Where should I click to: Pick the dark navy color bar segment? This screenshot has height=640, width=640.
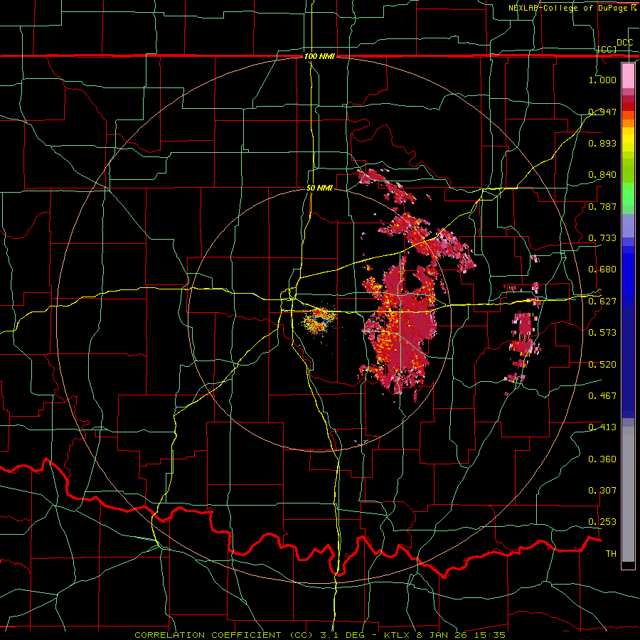tap(628, 363)
